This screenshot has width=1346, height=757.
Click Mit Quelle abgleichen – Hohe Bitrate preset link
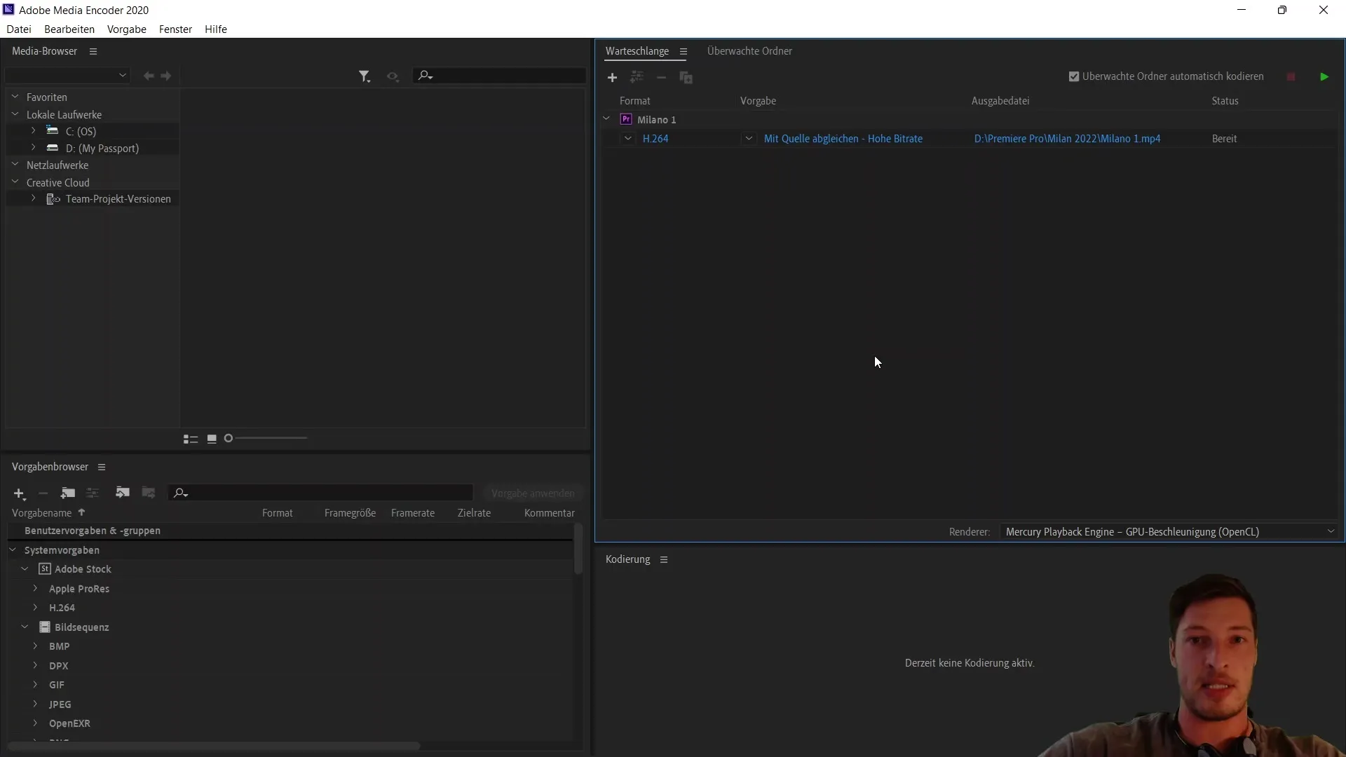tap(843, 139)
